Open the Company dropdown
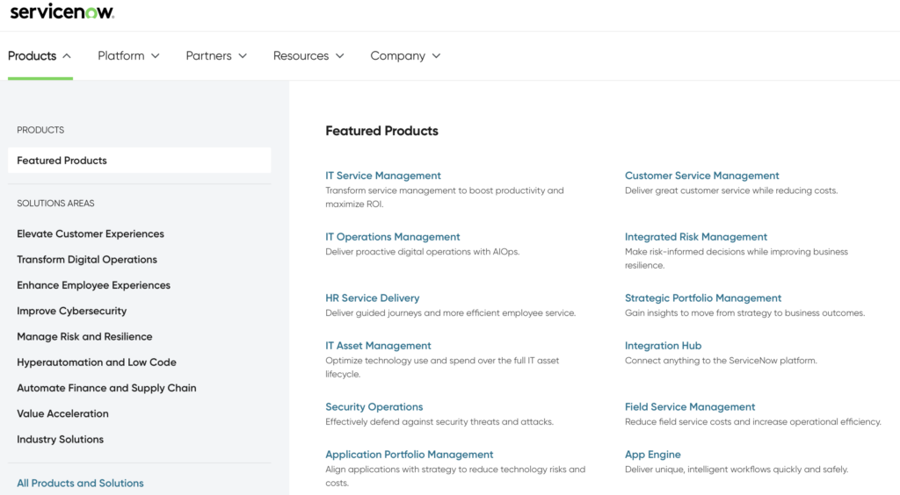This screenshot has width=900, height=495. pyautogui.click(x=405, y=56)
